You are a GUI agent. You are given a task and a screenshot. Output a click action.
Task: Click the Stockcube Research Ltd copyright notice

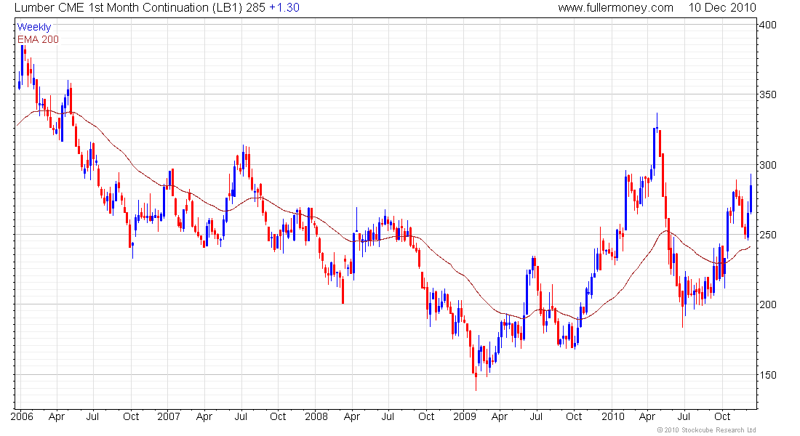tap(706, 430)
